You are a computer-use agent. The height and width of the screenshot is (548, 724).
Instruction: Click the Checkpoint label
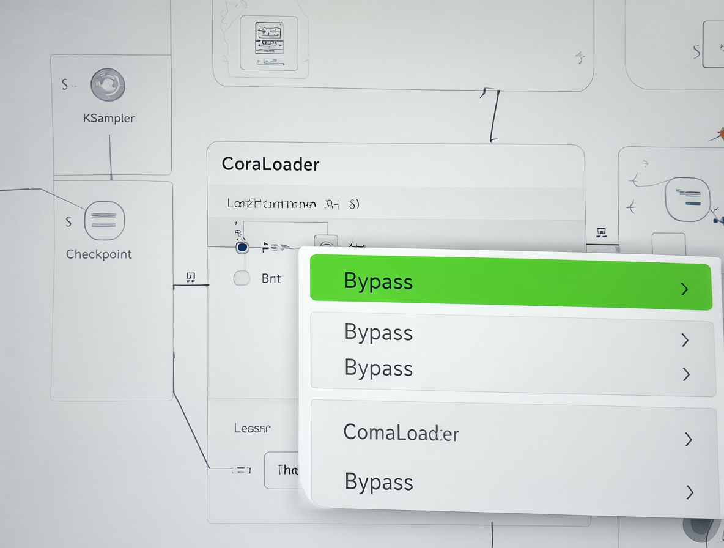coord(99,254)
